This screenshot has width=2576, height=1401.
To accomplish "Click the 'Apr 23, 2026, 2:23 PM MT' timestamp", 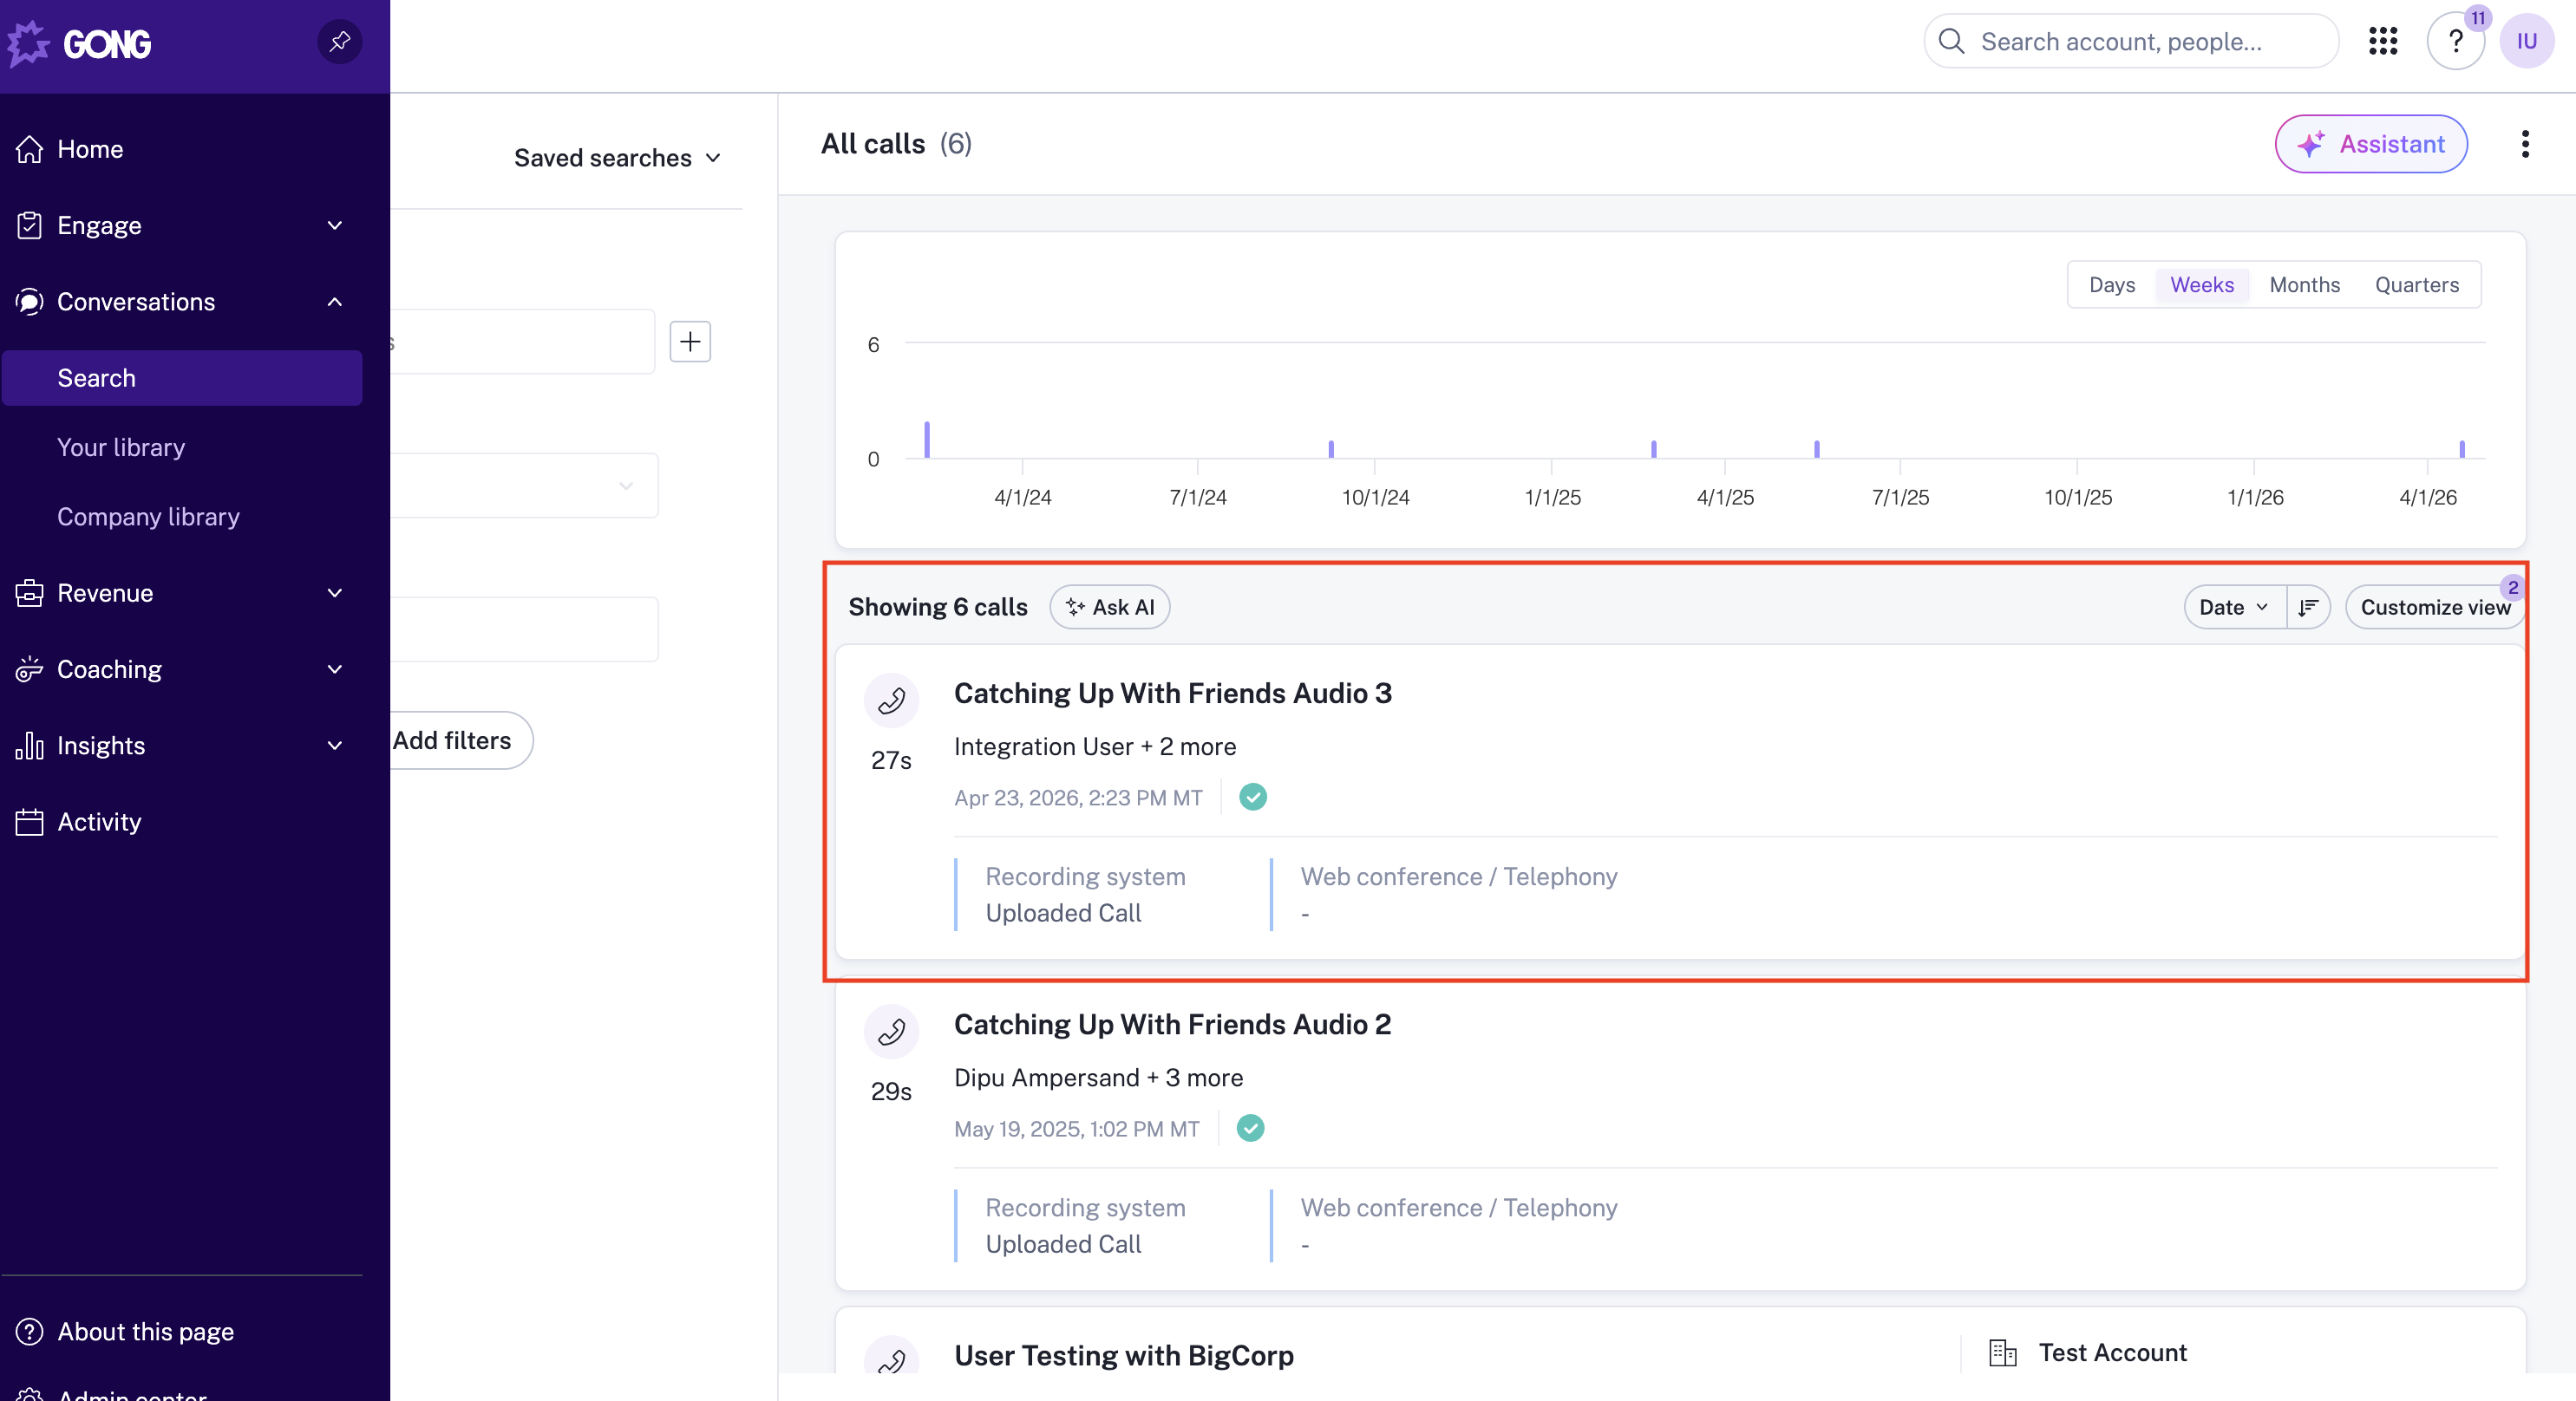I will click(x=1078, y=798).
